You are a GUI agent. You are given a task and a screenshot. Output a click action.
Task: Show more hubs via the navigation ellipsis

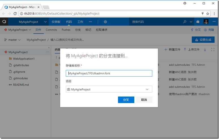point(90,22)
